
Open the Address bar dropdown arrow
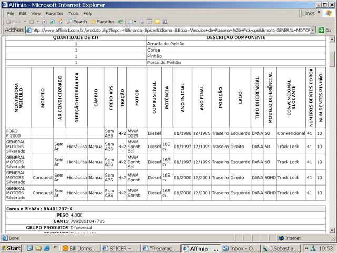(313, 31)
